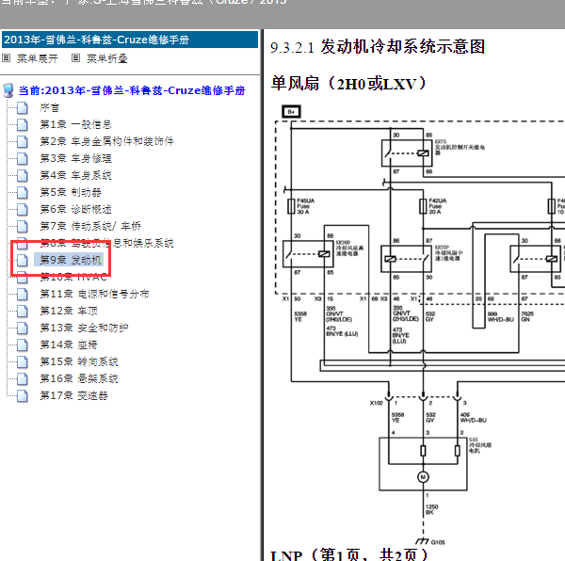Click the 菜单折叠 collapse-menu icon
The image size is (565, 561).
[x=75, y=58]
